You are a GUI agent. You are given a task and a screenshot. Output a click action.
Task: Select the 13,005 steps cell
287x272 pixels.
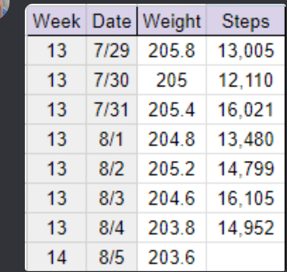pos(245,51)
